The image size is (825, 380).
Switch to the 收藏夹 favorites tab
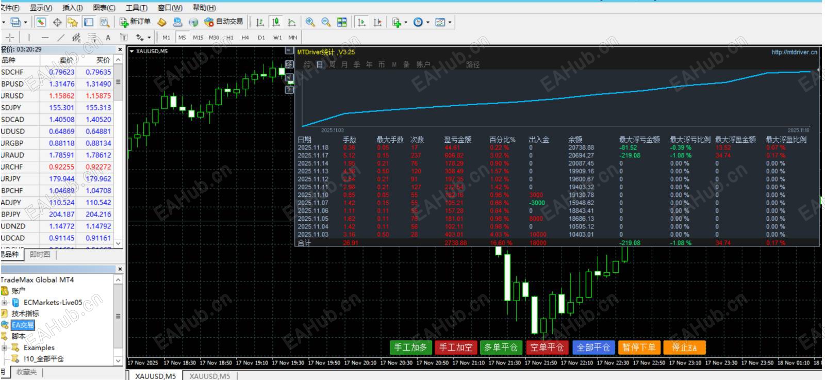point(27,372)
